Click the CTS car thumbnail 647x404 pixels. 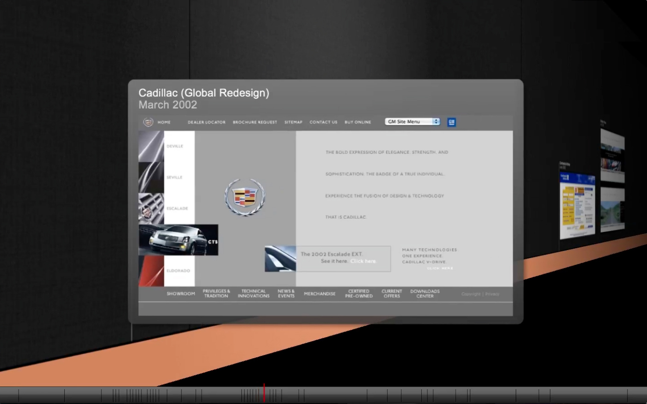point(179,240)
